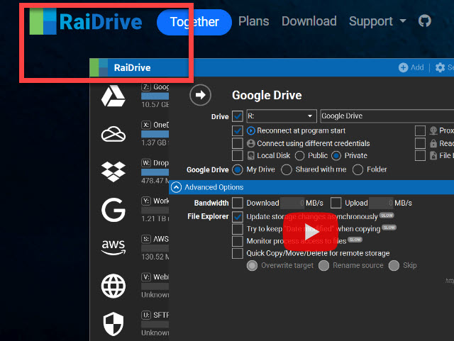454x341 pixels.
Task: Click the RaiDrive website logo
Action: coord(86,21)
